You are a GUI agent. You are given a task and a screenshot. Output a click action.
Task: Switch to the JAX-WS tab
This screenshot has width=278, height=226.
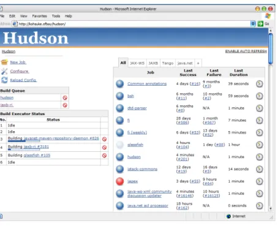click(137, 63)
